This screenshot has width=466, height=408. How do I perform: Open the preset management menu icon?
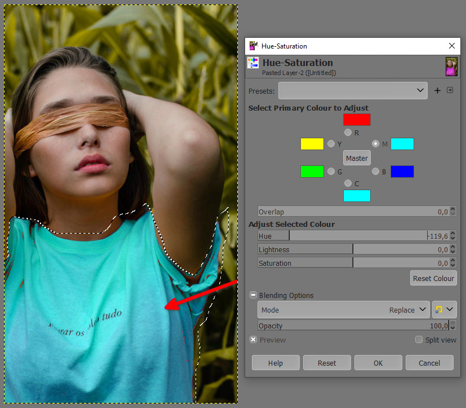click(x=450, y=90)
